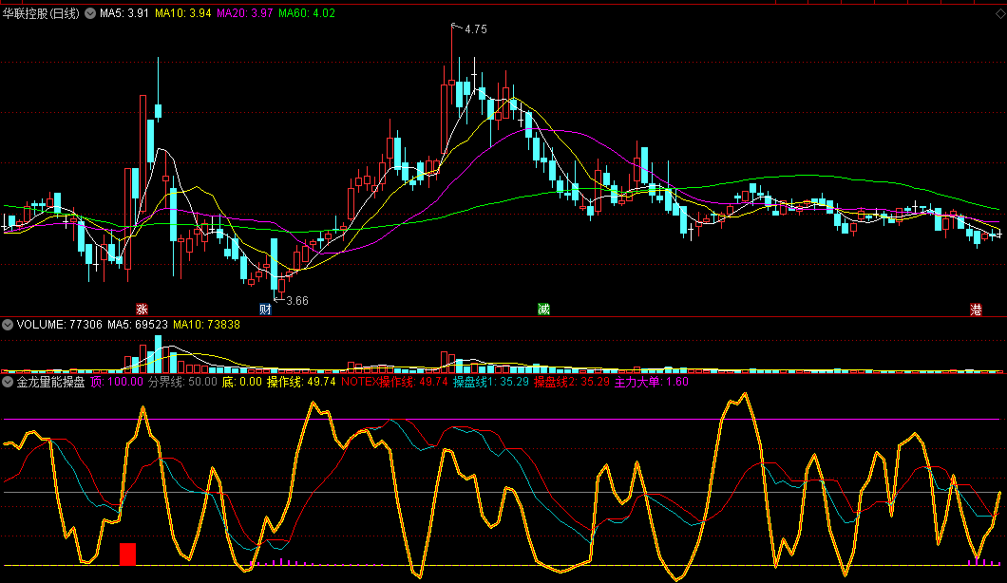Click the 3.66 low price label
Screen dimensions: 1007x583
pos(297,300)
